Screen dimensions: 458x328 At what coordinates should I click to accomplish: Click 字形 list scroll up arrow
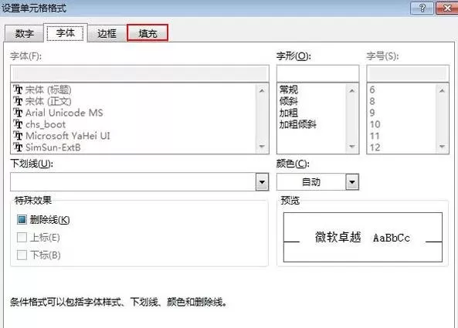pyautogui.click(x=352, y=90)
